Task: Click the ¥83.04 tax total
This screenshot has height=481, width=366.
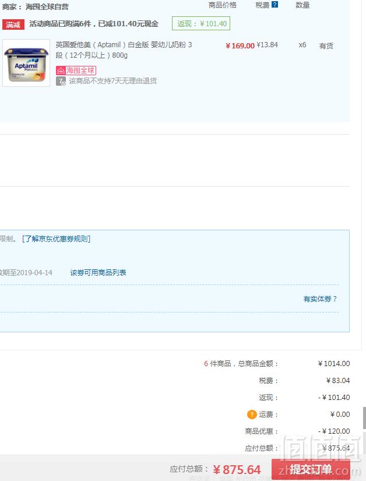Action: [338, 380]
